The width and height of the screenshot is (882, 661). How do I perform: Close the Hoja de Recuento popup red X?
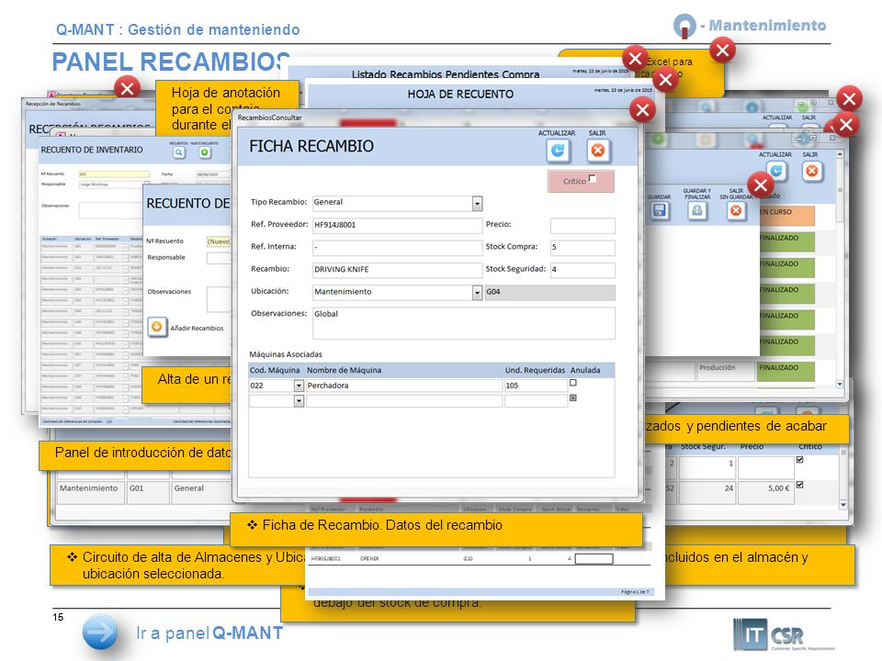pyautogui.click(x=665, y=80)
